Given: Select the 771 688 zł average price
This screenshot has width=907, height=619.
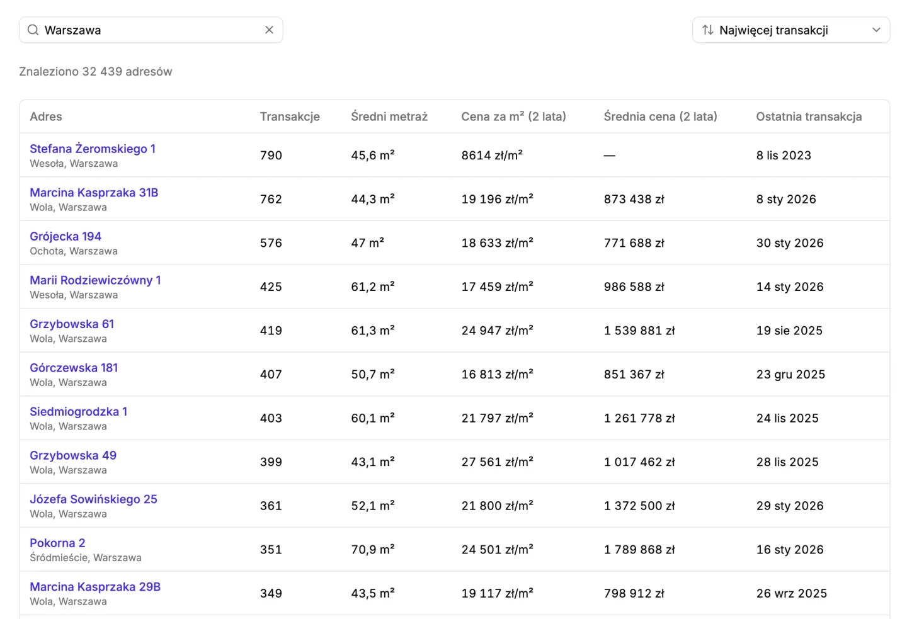Looking at the screenshot, I should tap(634, 243).
